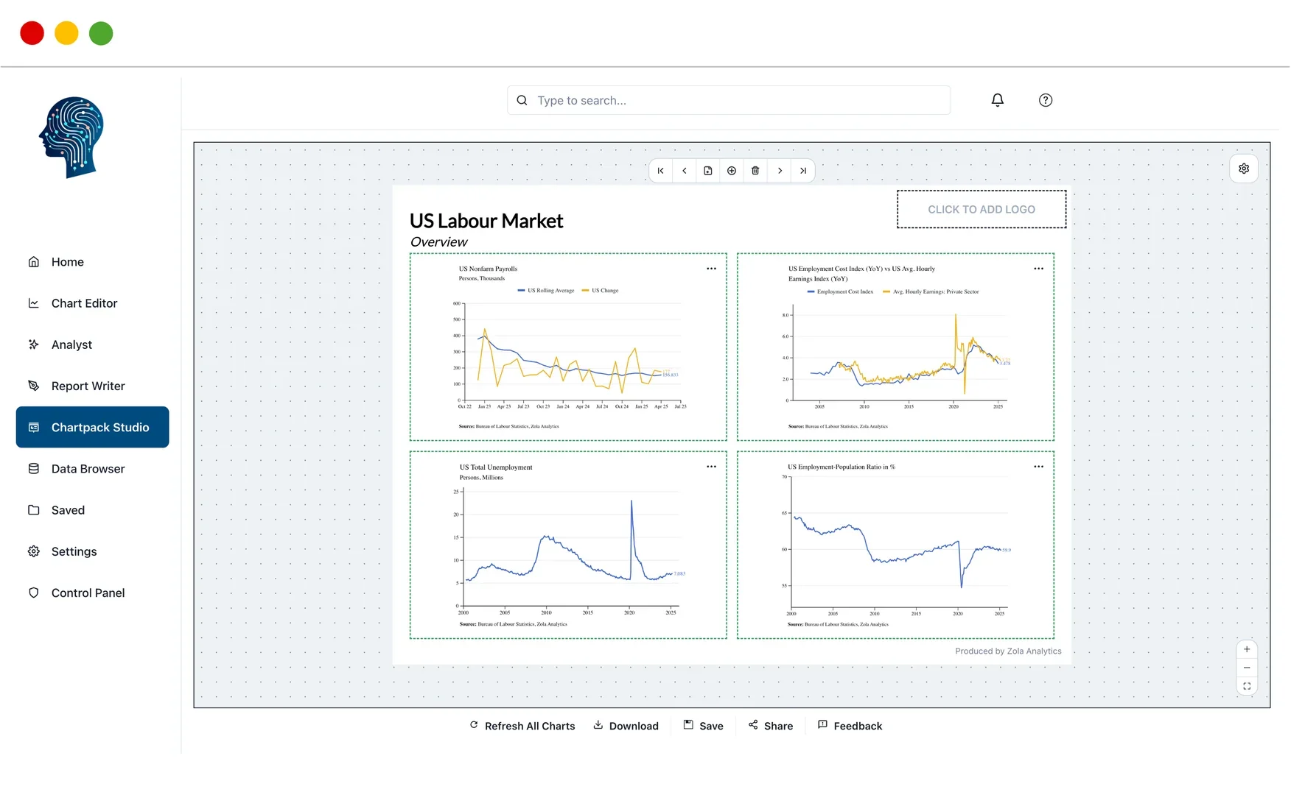The width and height of the screenshot is (1291, 795).
Task: Click Refresh All Charts
Action: 522,726
